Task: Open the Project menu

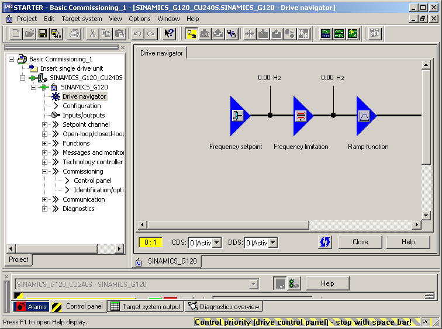Action: (27, 19)
